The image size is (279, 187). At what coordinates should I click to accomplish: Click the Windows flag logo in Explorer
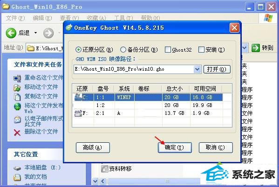[x=268, y=18]
